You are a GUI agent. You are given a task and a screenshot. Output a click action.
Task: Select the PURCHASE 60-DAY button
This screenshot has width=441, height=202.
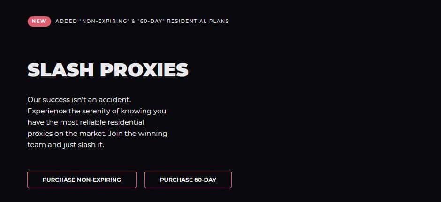pyautogui.click(x=188, y=180)
